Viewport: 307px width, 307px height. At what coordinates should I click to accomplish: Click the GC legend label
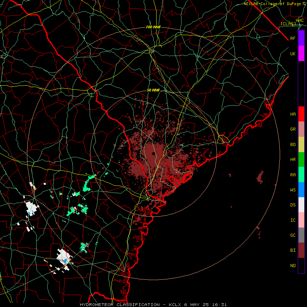(x=293, y=235)
